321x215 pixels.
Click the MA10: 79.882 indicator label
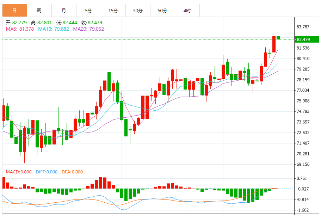54,29
